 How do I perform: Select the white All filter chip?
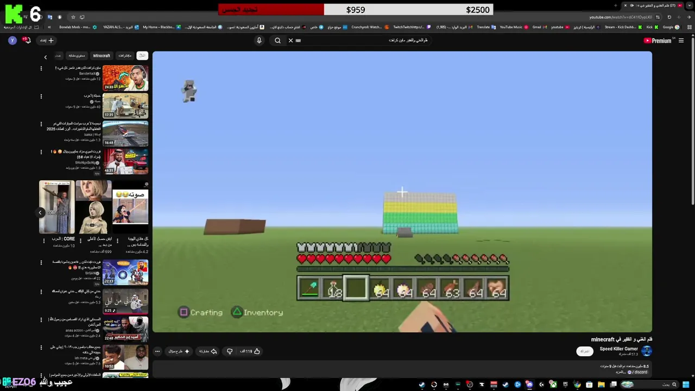[142, 55]
